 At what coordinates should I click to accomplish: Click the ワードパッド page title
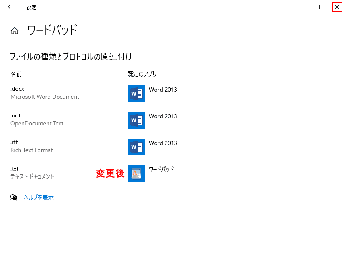tap(52, 30)
